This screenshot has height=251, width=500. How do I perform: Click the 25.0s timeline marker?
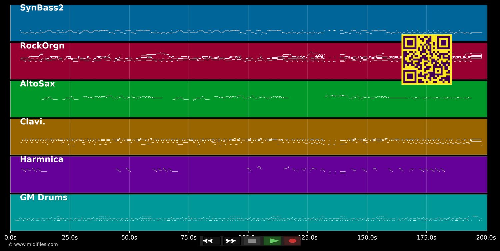[x=70, y=238]
